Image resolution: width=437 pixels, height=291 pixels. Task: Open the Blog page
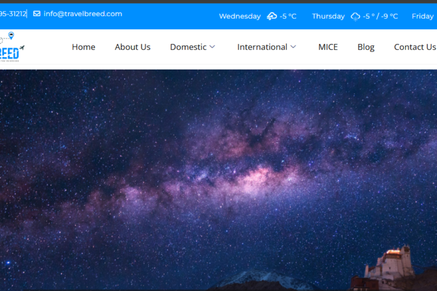click(x=365, y=47)
